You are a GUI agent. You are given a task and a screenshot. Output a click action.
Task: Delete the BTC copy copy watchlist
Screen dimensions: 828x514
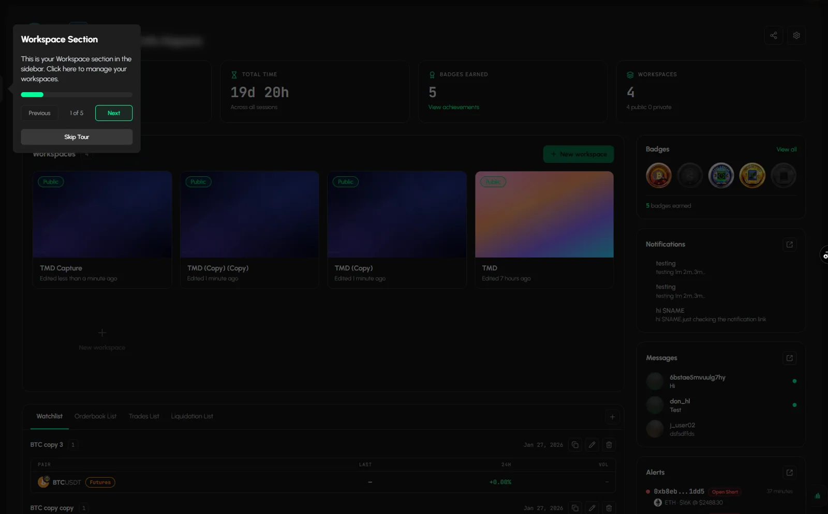click(x=609, y=508)
